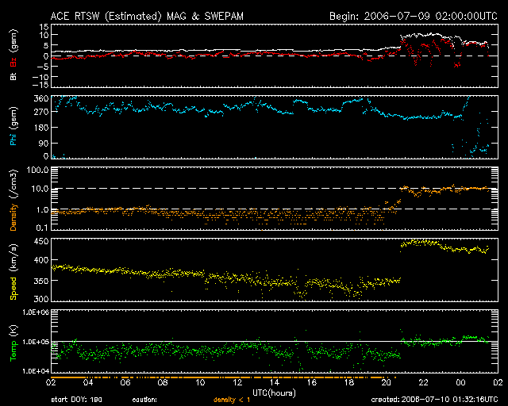Screen dimensions: 508x406
Task: Click the 20 hour tick on time axis
Action: coord(386,382)
